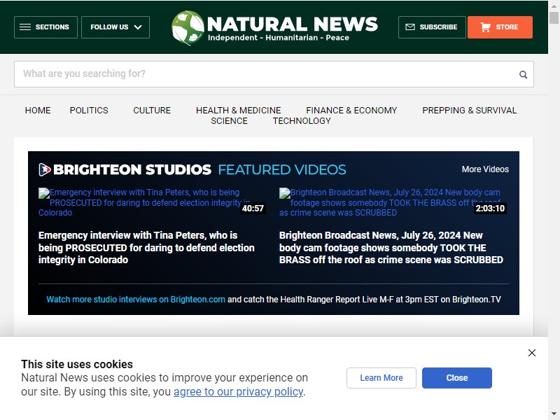Dismiss the cookie banner with the X icon
560x420 pixels.
(532, 353)
